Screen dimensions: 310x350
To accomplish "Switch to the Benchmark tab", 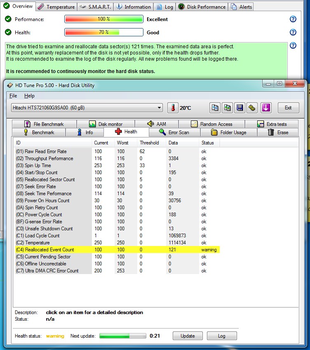I will 39,132.
